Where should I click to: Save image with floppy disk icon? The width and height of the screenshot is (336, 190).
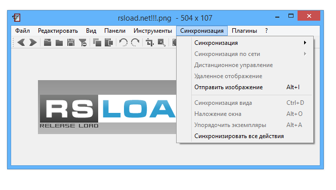71,42
